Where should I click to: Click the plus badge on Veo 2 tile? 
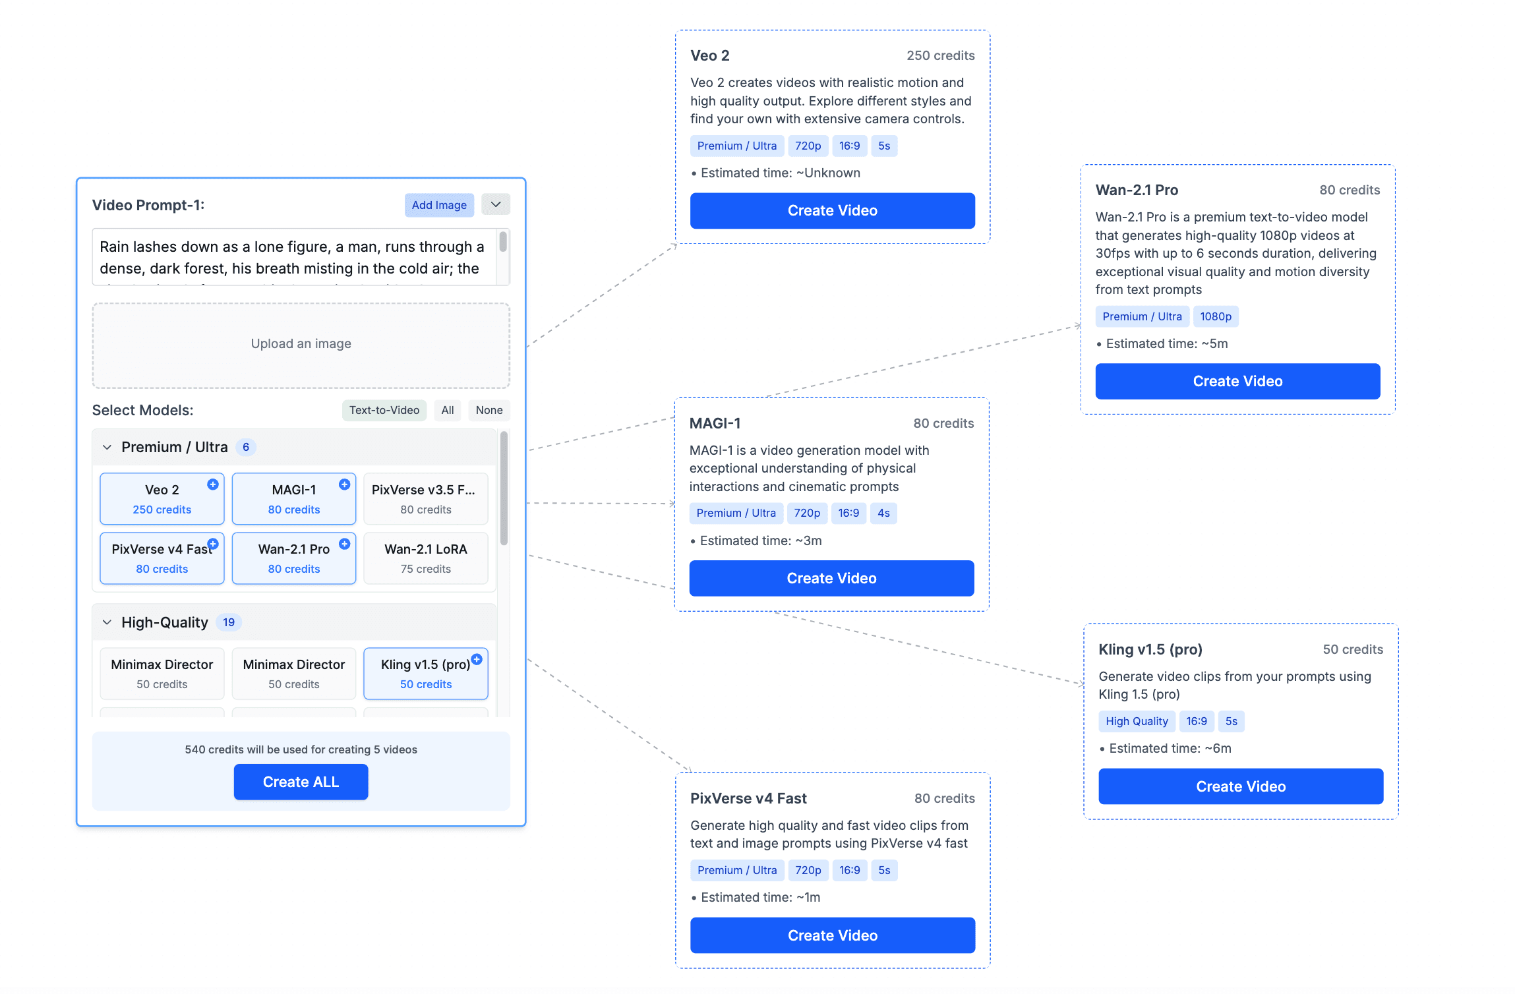click(x=213, y=484)
